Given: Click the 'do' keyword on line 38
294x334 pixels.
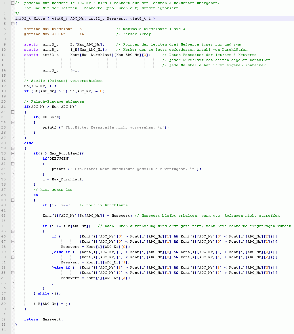Looking at the screenshot, I should (36, 195).
